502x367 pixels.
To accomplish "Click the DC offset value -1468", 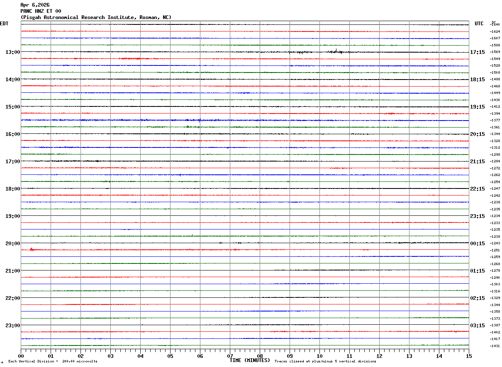I will (x=495, y=86).
